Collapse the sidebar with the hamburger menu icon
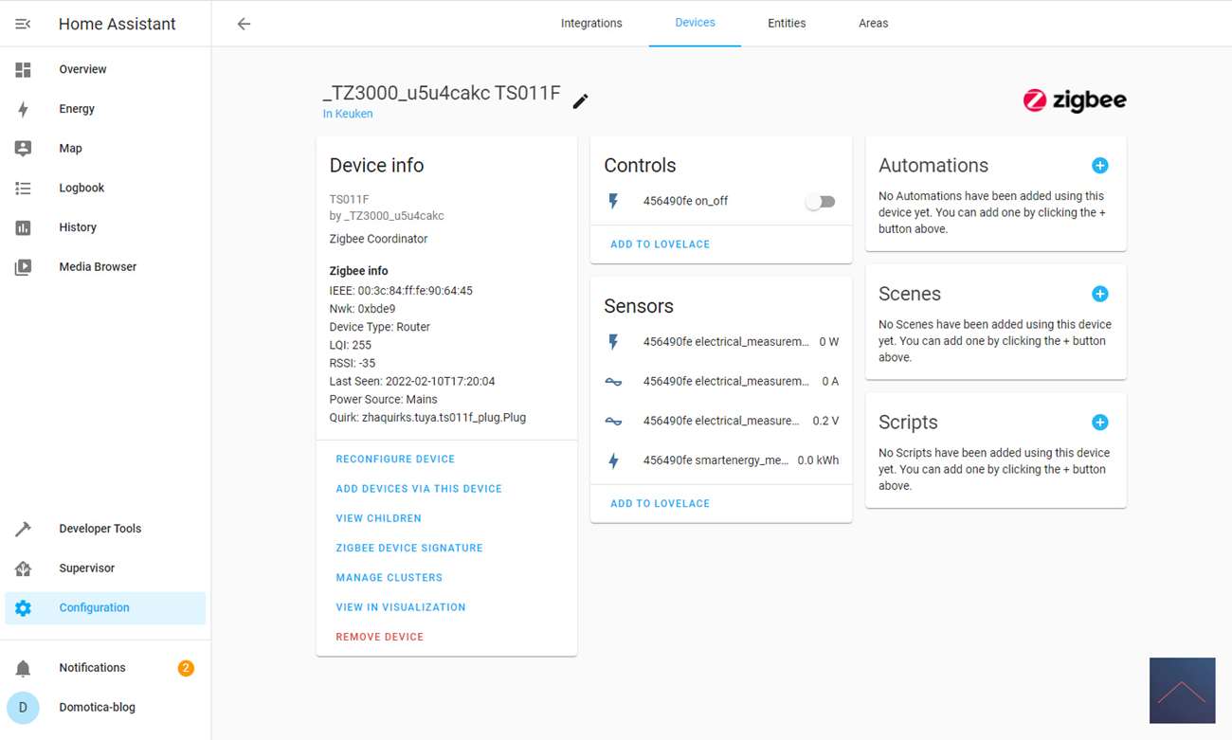Viewport: 1232px width, 740px height. (x=23, y=24)
